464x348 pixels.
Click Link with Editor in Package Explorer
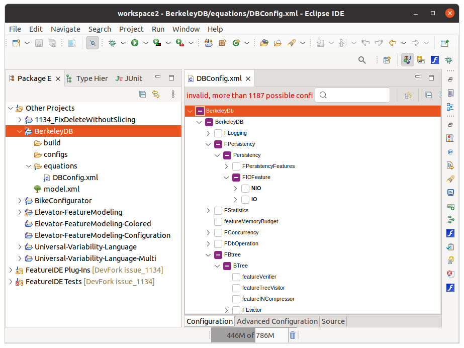pos(156,95)
